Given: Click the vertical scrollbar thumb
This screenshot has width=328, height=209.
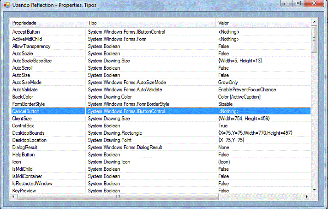Looking at the screenshot, I should (314, 39).
